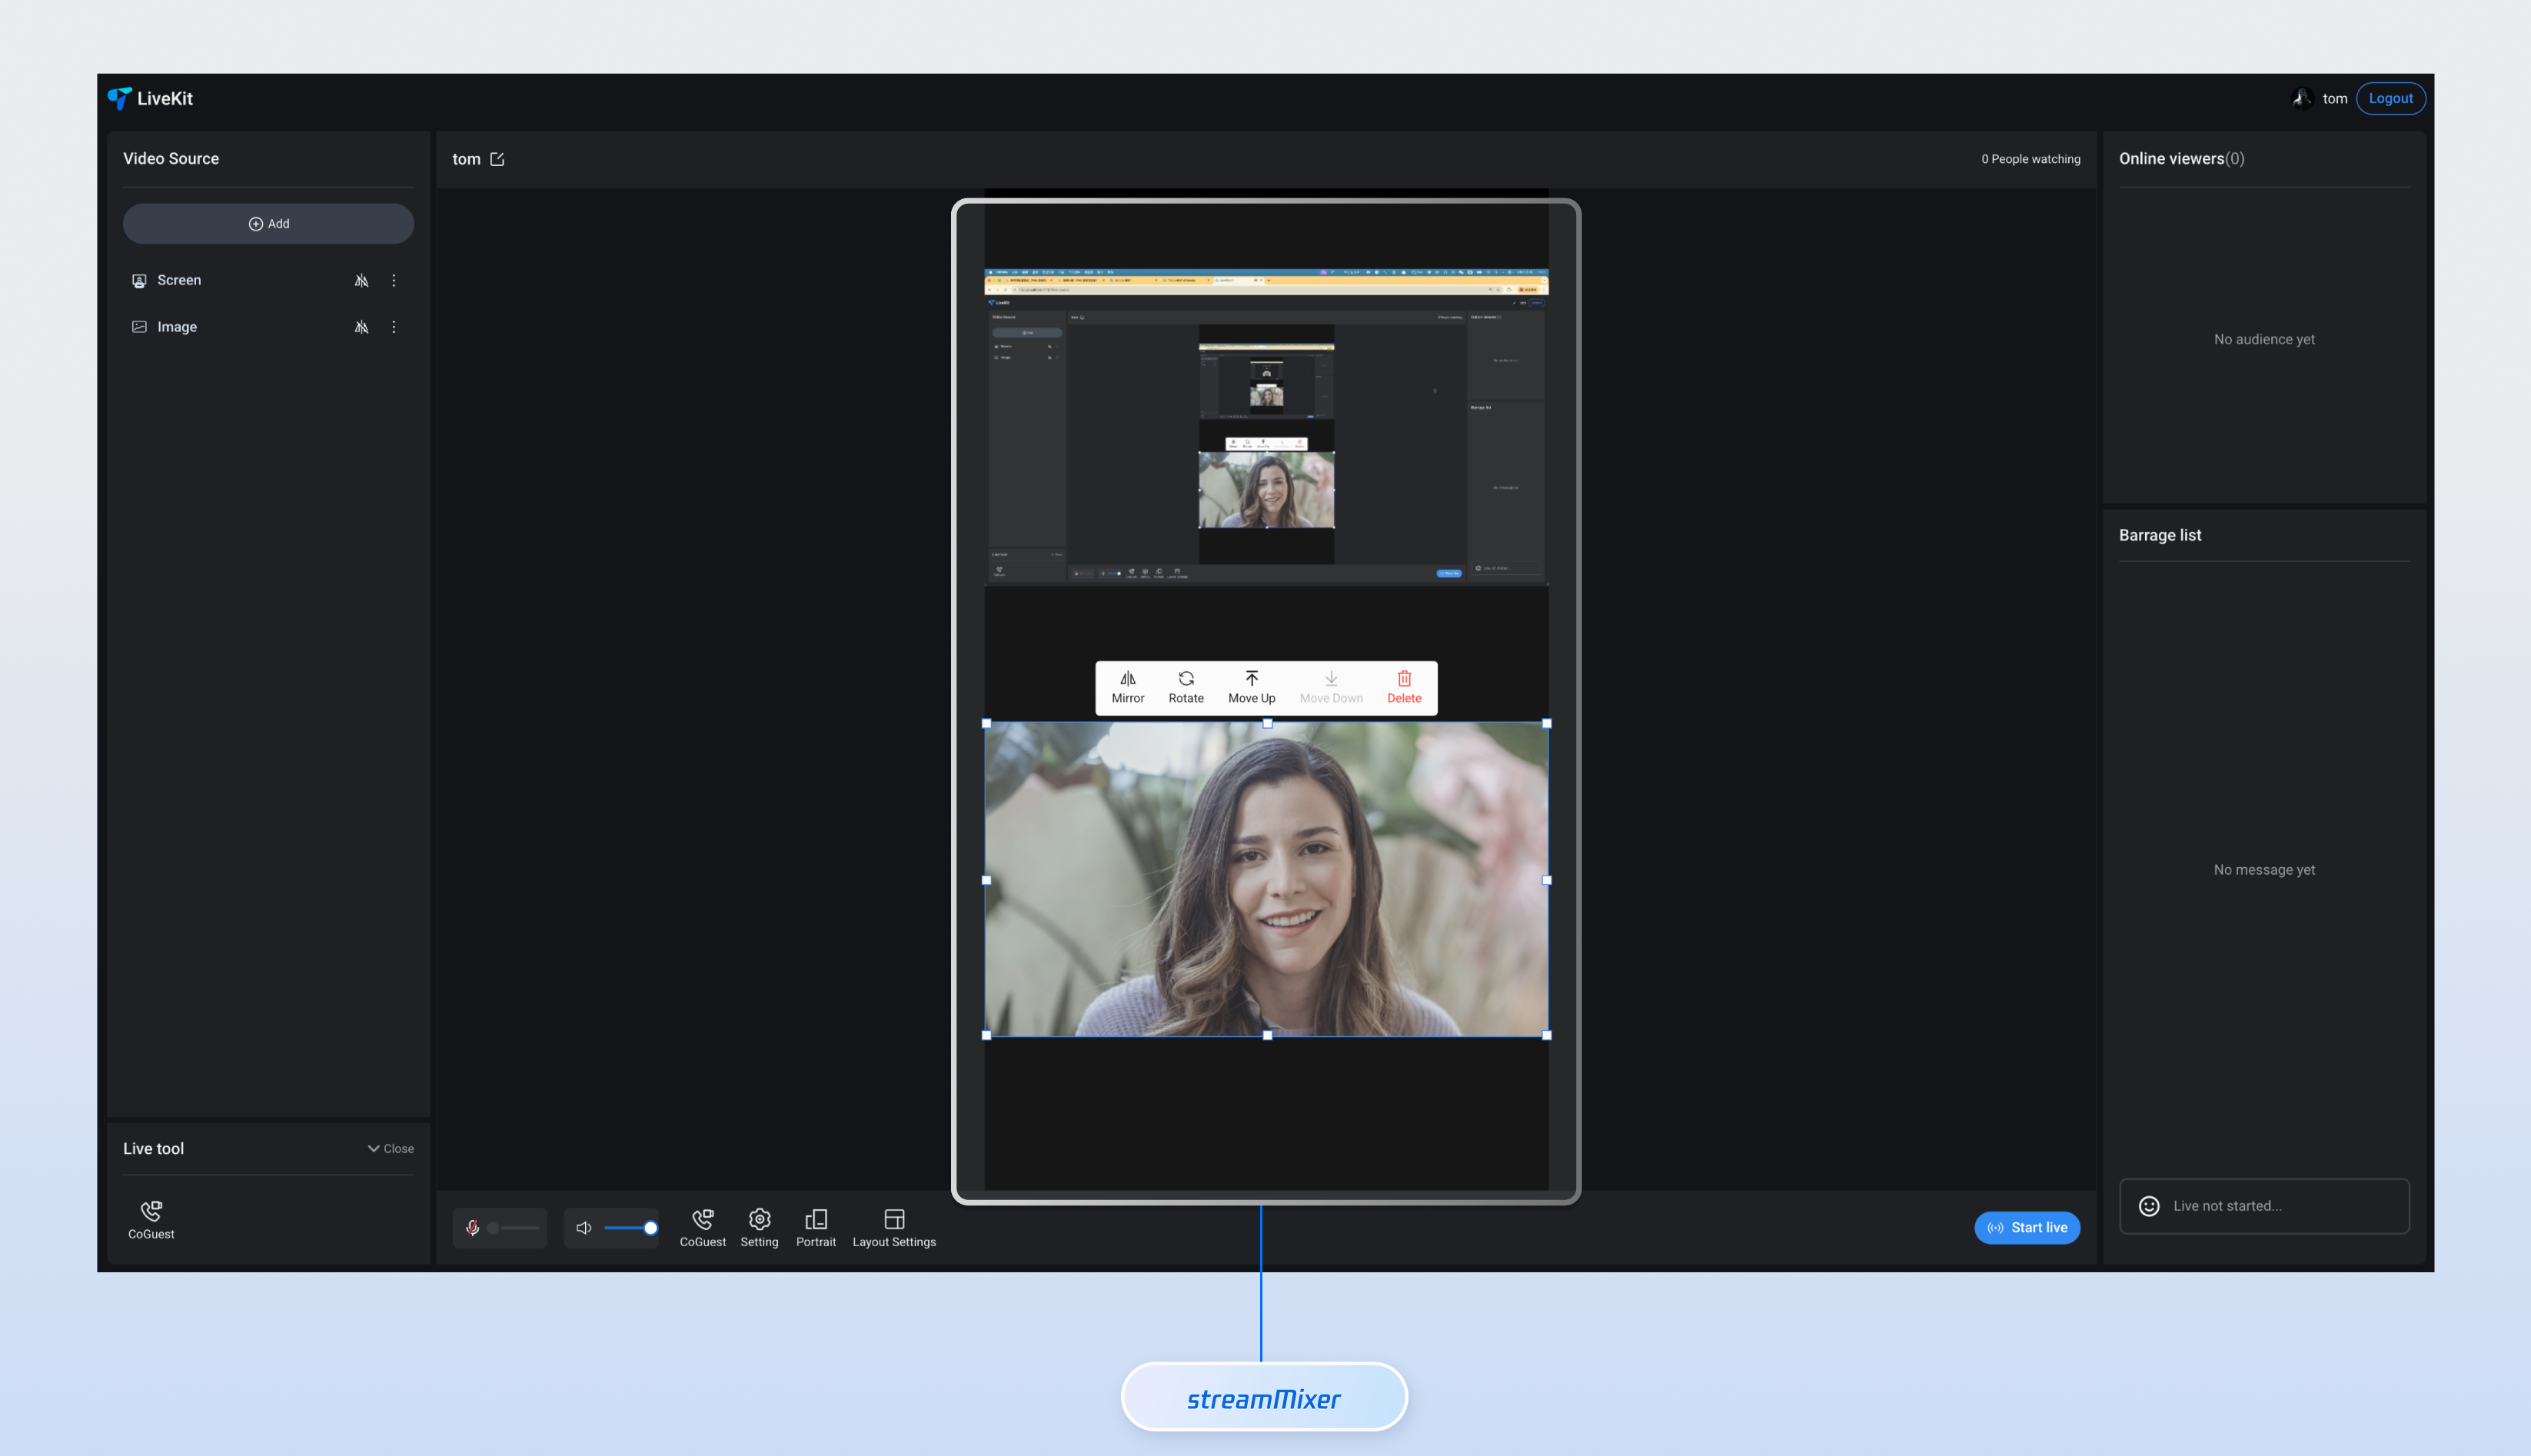Open the Screen source three-dot menu

[x=394, y=281]
